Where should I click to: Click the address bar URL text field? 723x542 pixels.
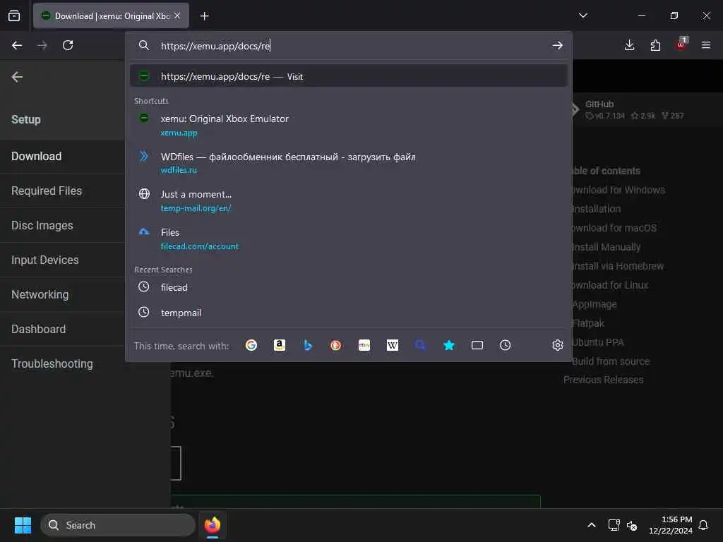coord(350,46)
